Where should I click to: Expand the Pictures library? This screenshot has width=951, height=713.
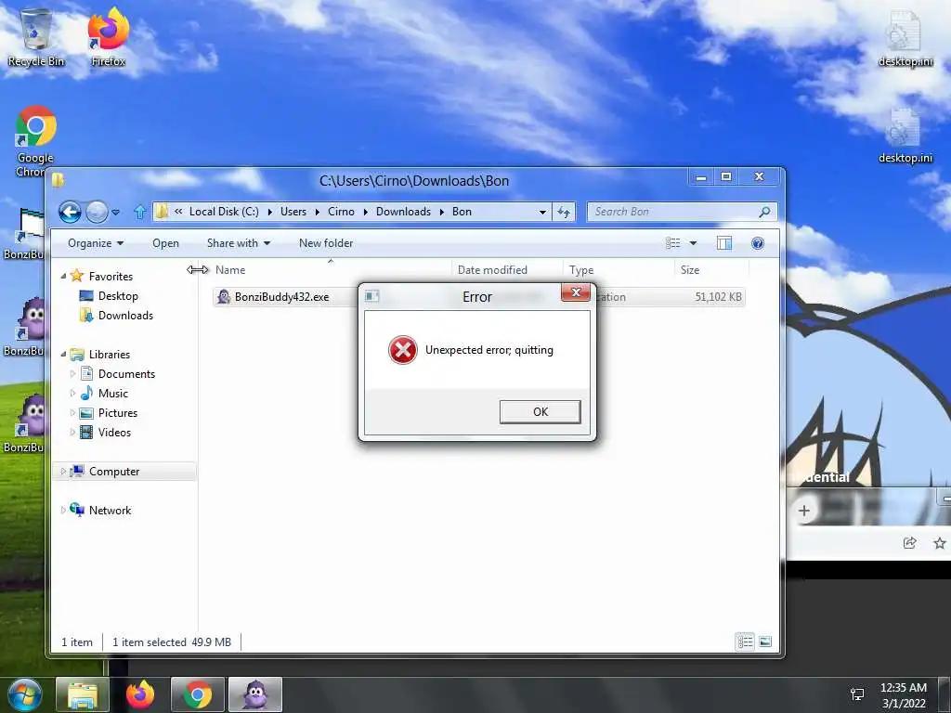click(x=72, y=413)
